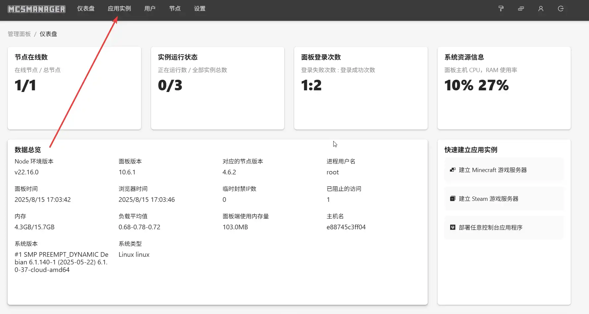
Task: Click Node version value v22.16.0
Action: click(27, 172)
